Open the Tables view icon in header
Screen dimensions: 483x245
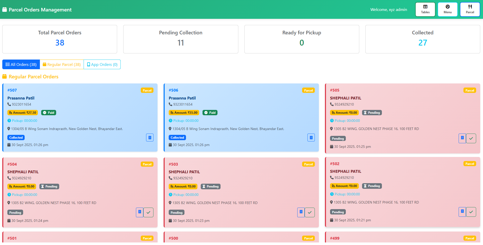pos(425,9)
